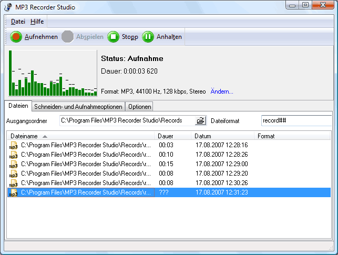Image resolution: width=338 pixels, height=255 pixels.
Task: Switch to the Optionen tab
Action: point(139,107)
